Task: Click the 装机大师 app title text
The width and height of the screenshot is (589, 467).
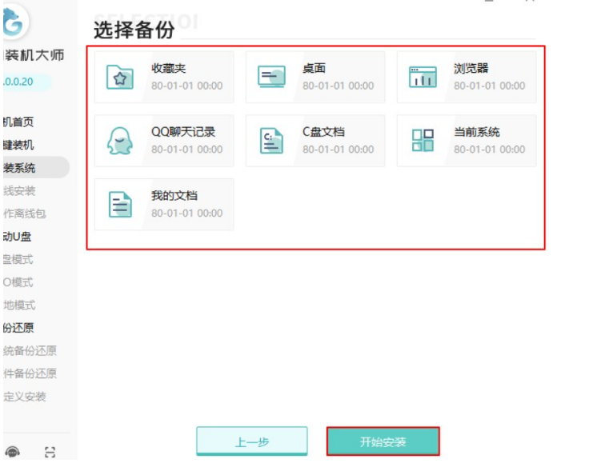Action: point(34,55)
